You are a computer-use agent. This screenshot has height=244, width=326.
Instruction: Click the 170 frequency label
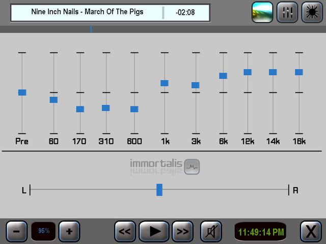(x=79, y=141)
